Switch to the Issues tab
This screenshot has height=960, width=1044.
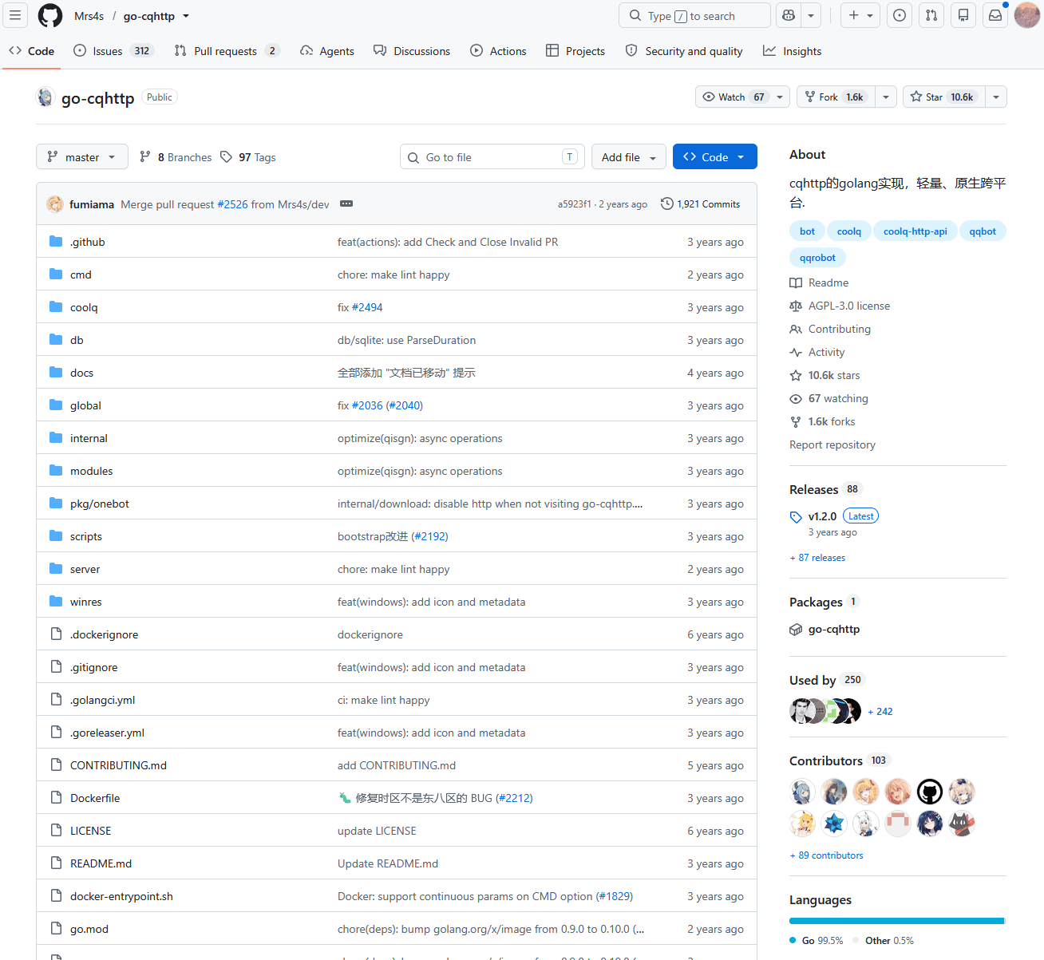point(113,51)
